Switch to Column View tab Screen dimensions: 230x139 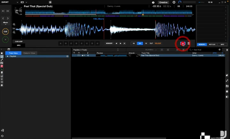[29, 53]
